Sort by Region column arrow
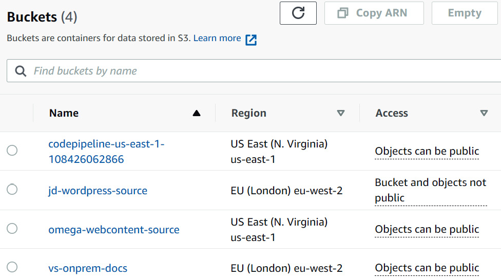501x278 pixels. click(x=341, y=113)
